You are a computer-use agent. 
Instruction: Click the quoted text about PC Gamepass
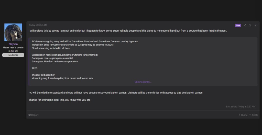coord(85,41)
